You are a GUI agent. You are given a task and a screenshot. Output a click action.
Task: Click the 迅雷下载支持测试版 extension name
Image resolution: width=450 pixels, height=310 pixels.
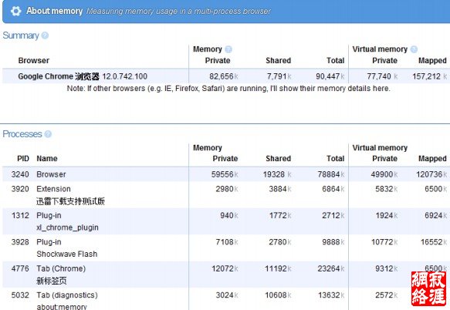(x=70, y=201)
